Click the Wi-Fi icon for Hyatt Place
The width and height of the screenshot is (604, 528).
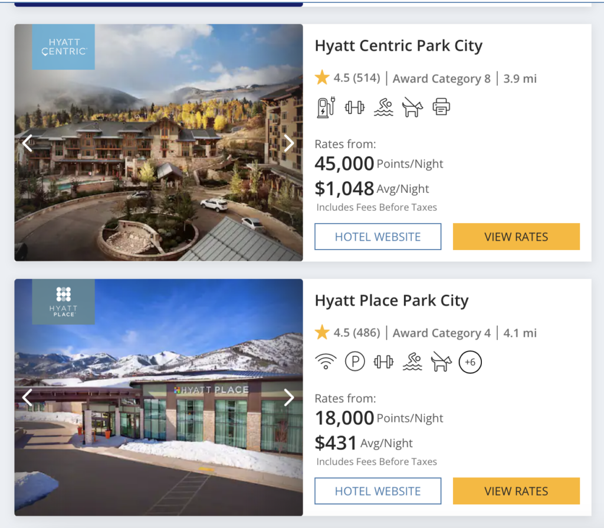(x=326, y=362)
